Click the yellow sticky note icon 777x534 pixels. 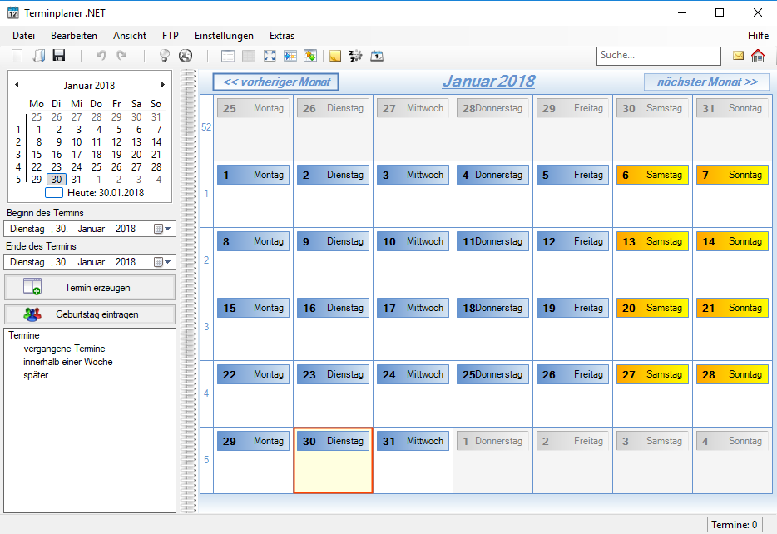[x=335, y=56]
